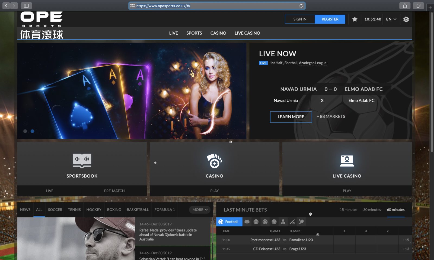Toggle the Football filter in Last Minute Bets
Viewport: 434px width, 260px height.
(x=229, y=222)
